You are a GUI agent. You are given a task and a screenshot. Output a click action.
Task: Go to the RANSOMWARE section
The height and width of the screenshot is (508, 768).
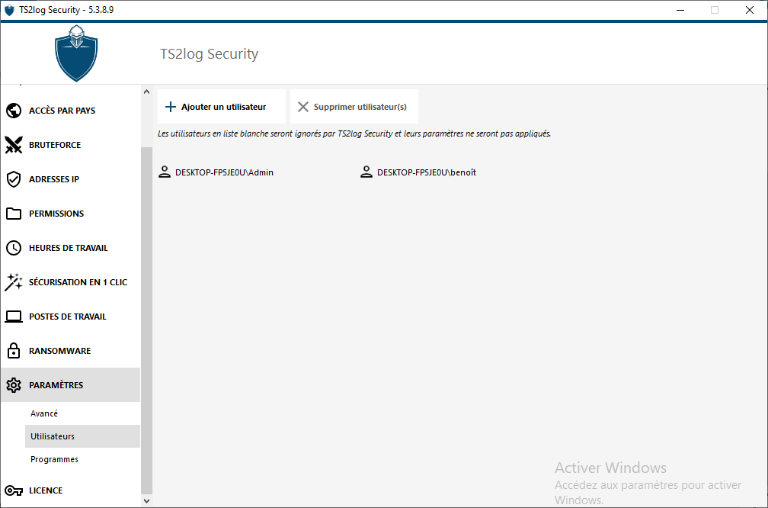click(x=71, y=351)
